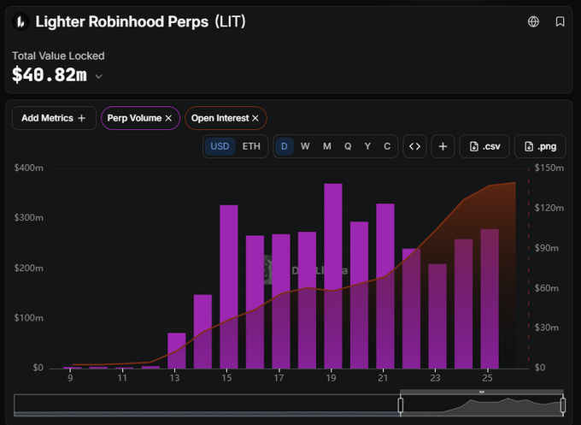Image resolution: width=581 pixels, height=425 pixels.
Task: Switch denomination to USD
Action: pos(220,146)
